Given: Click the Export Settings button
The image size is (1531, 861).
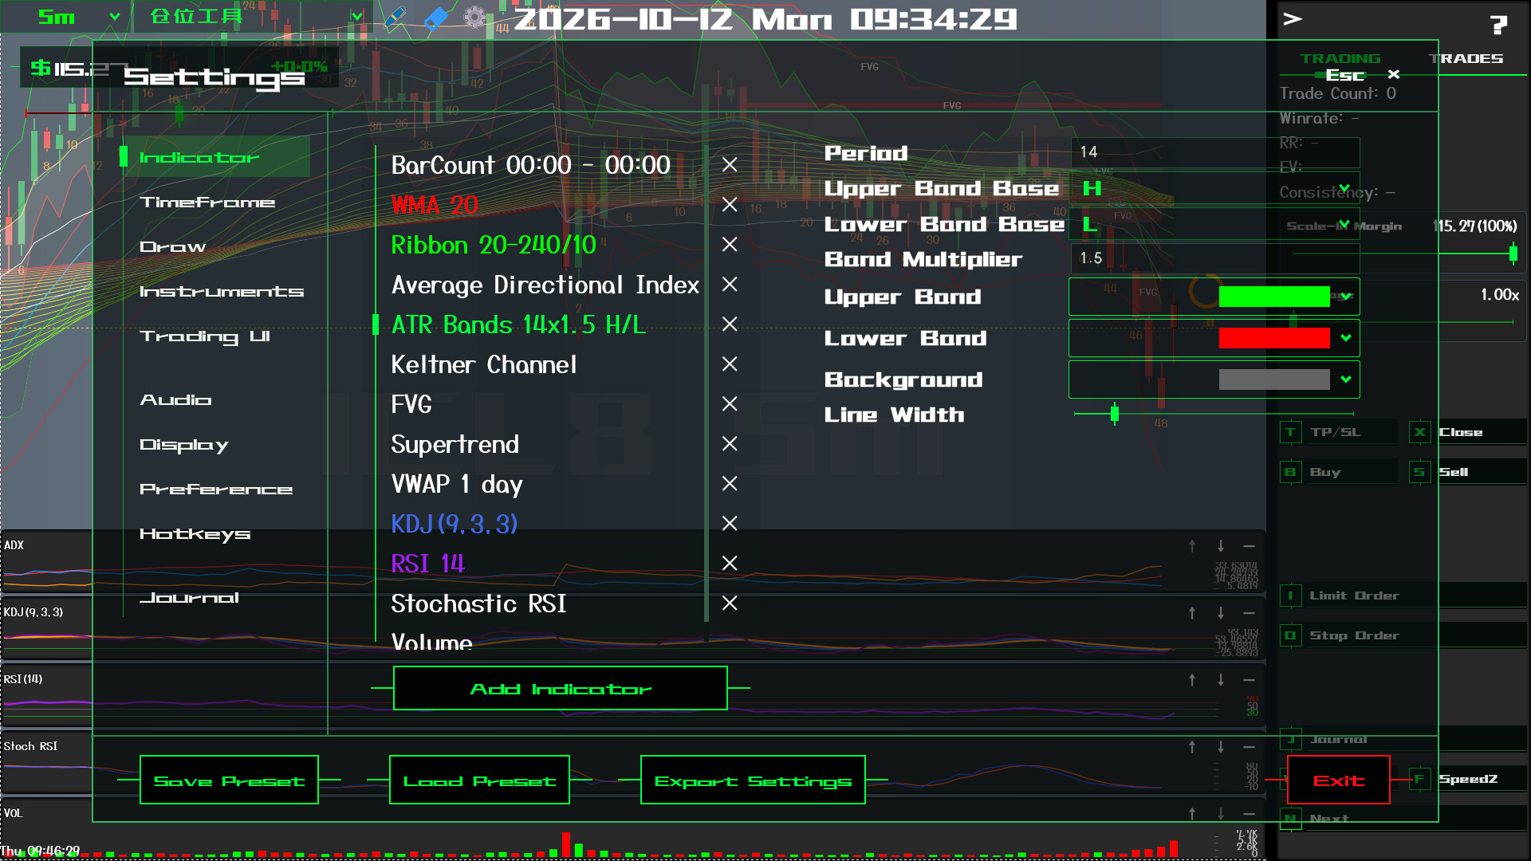Looking at the screenshot, I should click(753, 780).
